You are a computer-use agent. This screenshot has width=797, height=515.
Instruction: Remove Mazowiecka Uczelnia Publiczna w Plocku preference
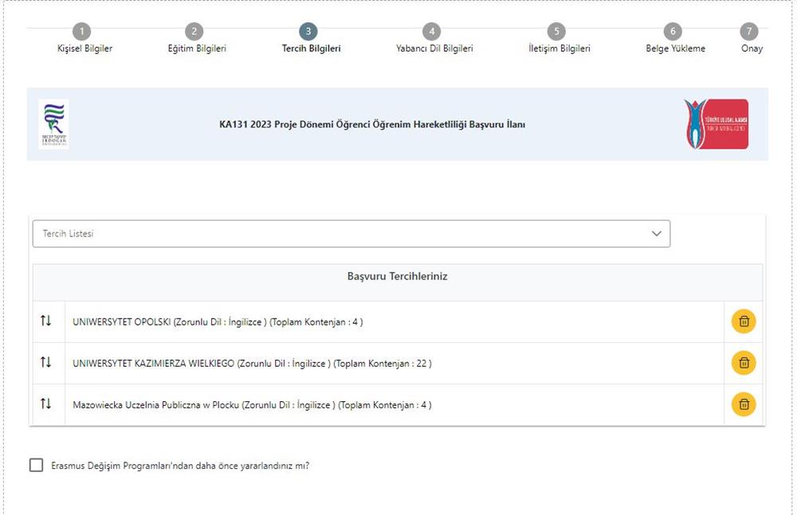click(x=744, y=404)
